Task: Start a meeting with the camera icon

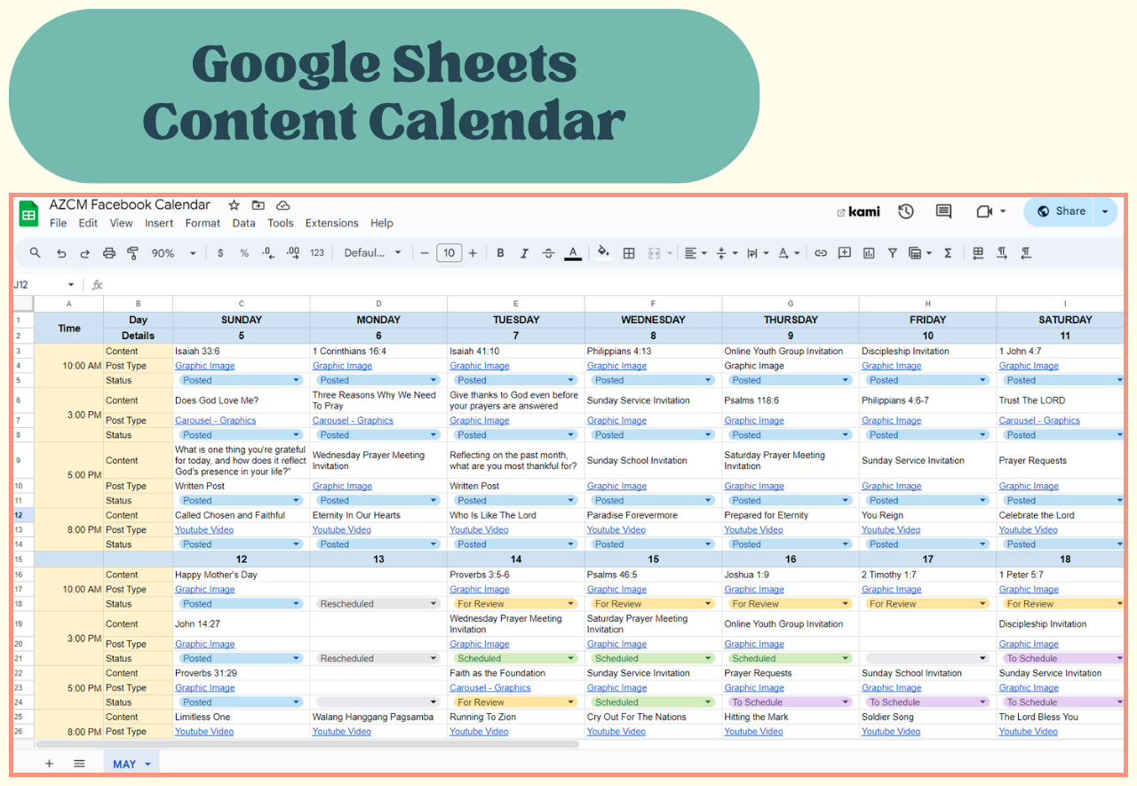Action: click(x=983, y=211)
